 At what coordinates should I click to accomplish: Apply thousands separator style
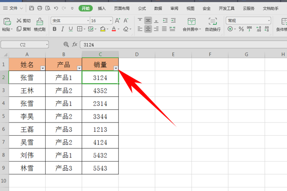pyautogui.click(x=249, y=29)
